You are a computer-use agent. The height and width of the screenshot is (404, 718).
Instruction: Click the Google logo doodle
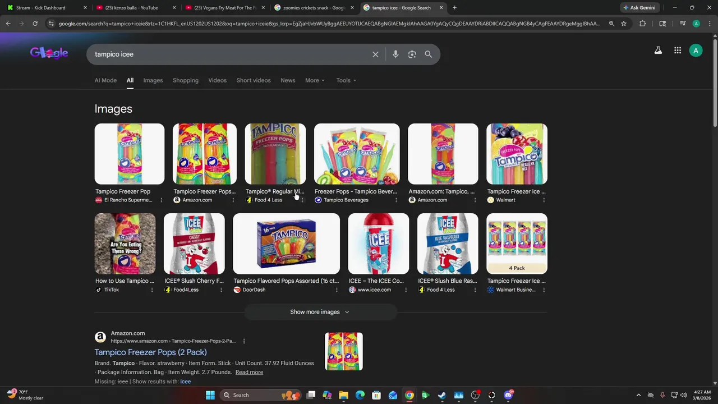tap(49, 53)
